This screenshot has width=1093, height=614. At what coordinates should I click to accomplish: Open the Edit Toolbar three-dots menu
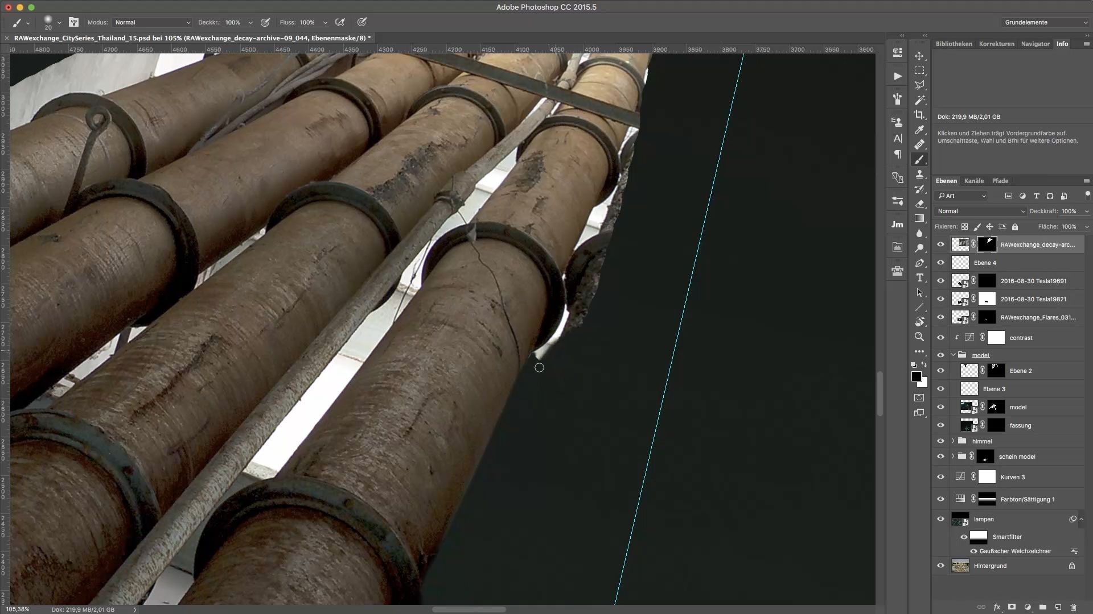(919, 351)
